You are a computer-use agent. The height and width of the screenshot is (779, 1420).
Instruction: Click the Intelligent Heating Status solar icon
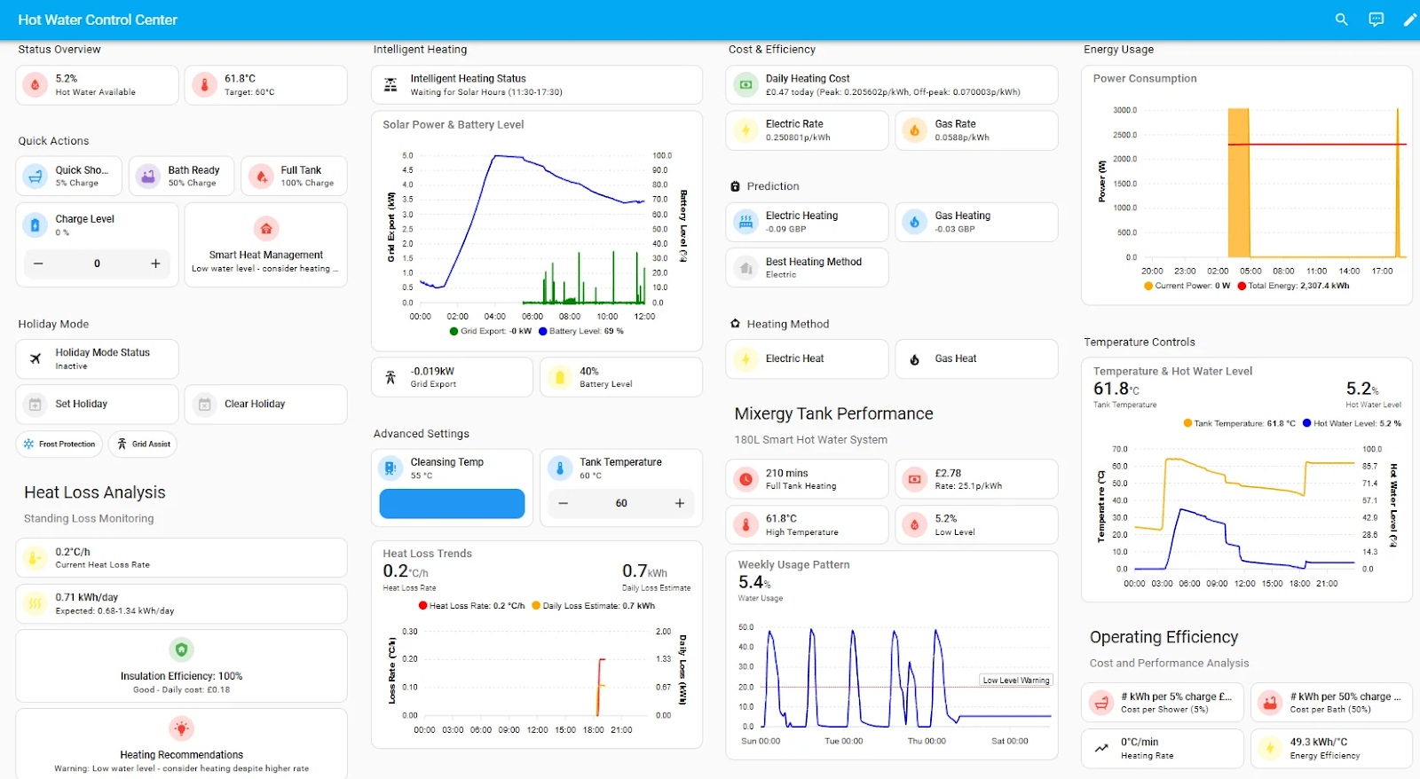390,85
